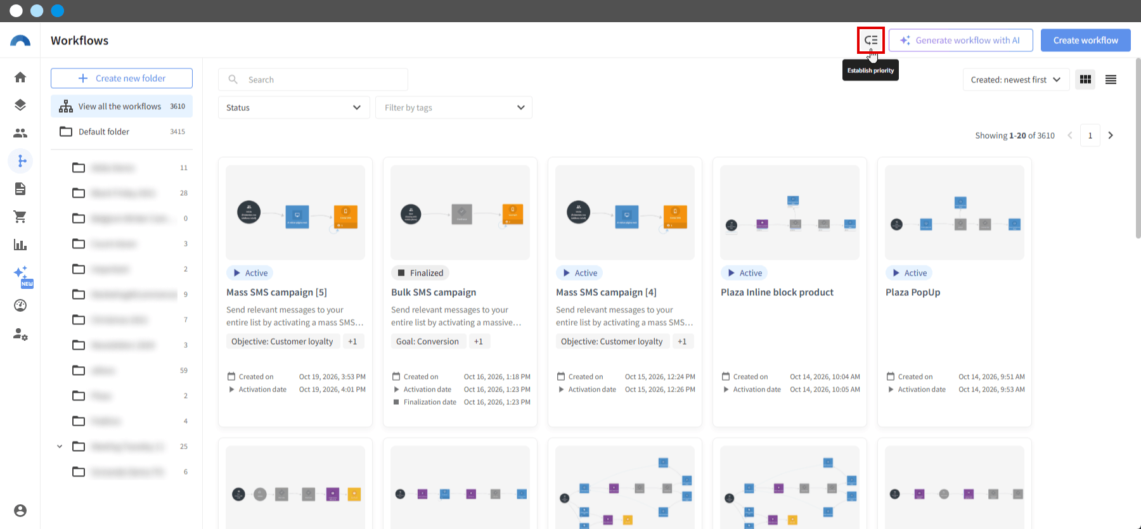Open workflows branch icon in sidebar
This screenshot has width=1141, height=529.
(x=20, y=161)
